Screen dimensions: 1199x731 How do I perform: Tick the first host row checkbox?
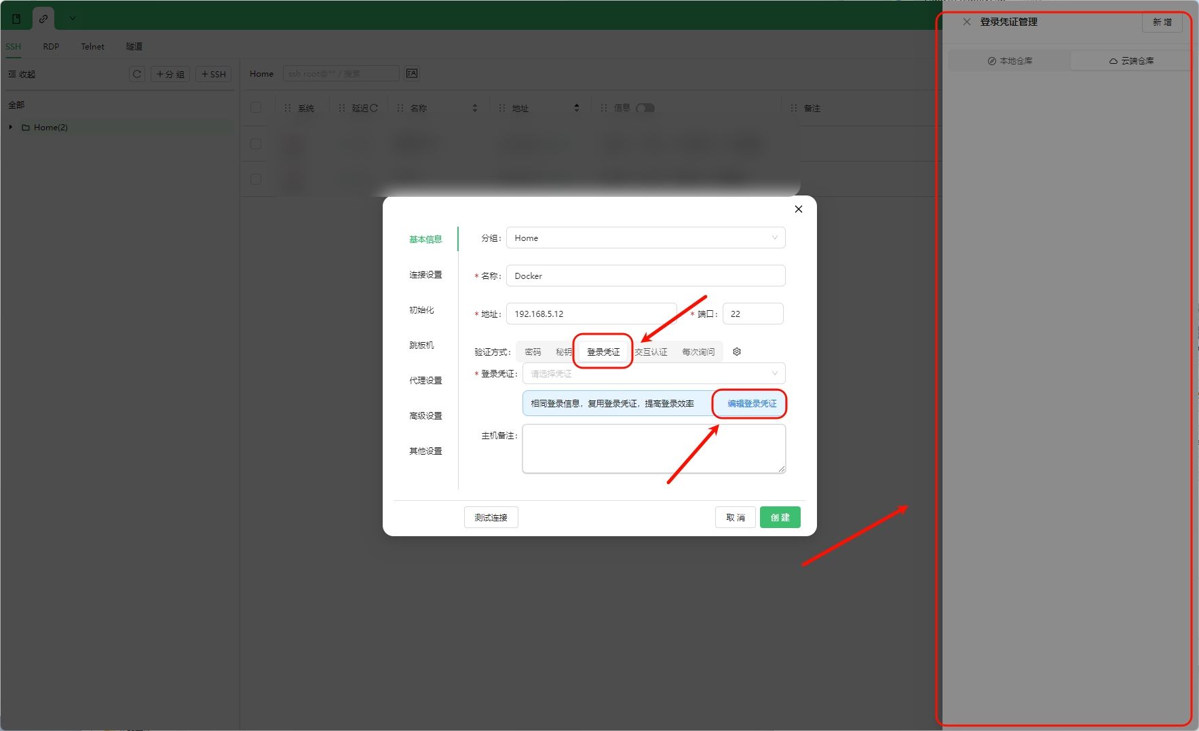pyautogui.click(x=256, y=144)
